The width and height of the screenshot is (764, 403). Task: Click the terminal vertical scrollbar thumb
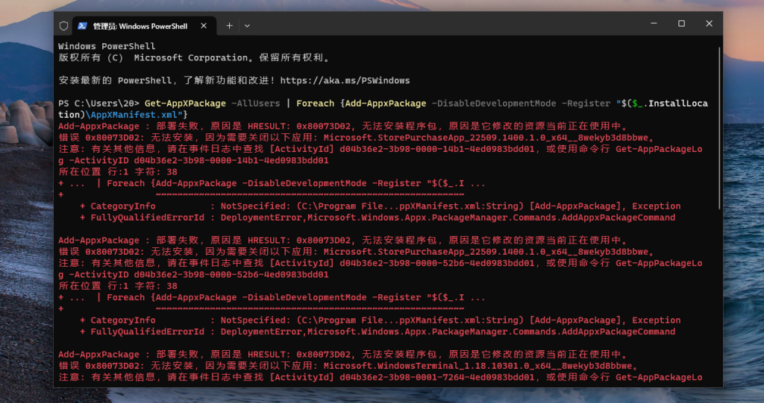[719, 128]
